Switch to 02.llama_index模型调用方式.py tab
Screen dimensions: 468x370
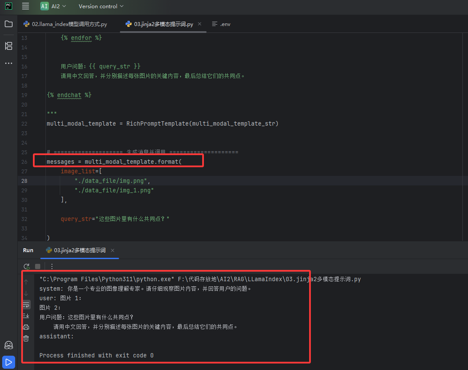click(65, 24)
